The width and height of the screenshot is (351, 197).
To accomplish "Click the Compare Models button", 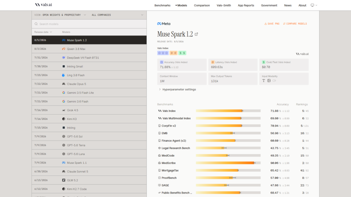I will pos(295,24).
